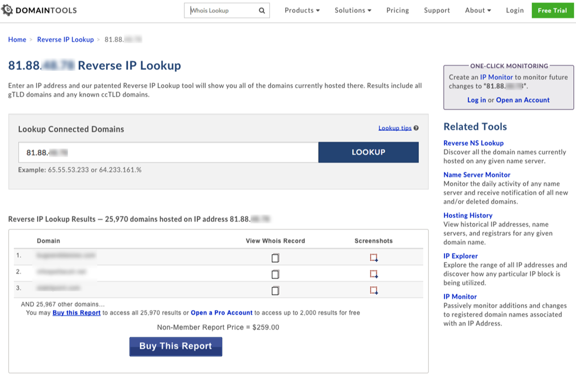
Task: Open the Support menu item
Action: (x=436, y=10)
